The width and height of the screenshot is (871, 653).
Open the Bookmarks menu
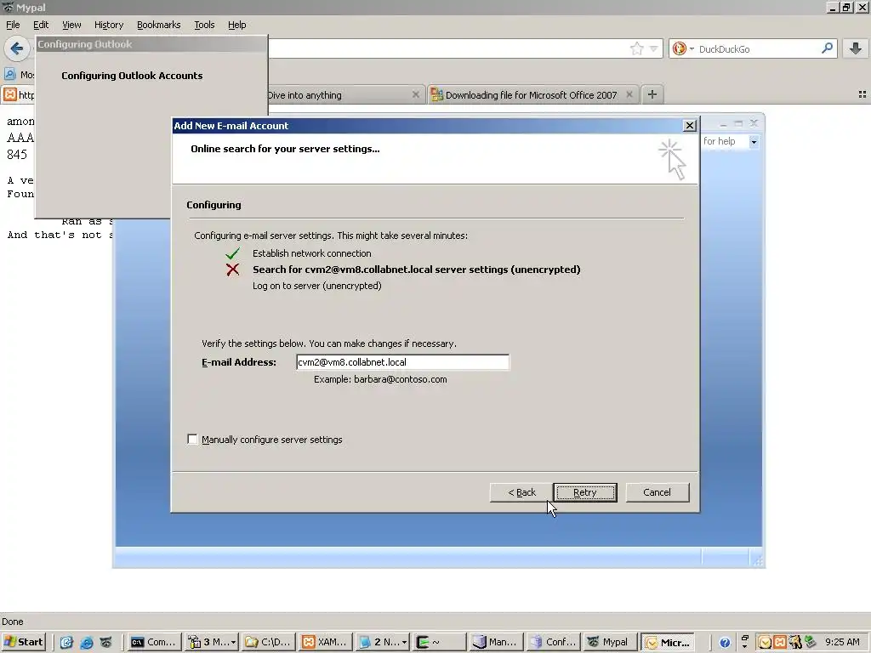(x=159, y=25)
